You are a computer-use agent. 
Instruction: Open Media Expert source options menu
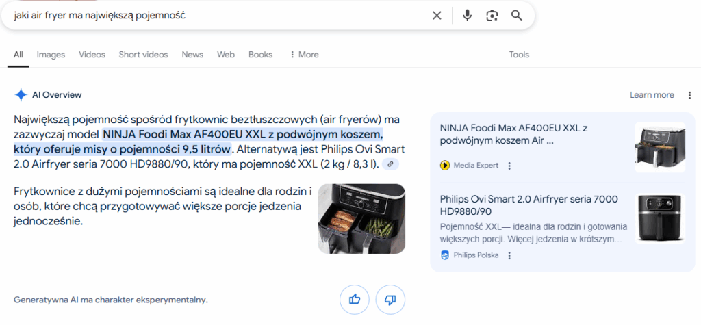(x=509, y=166)
